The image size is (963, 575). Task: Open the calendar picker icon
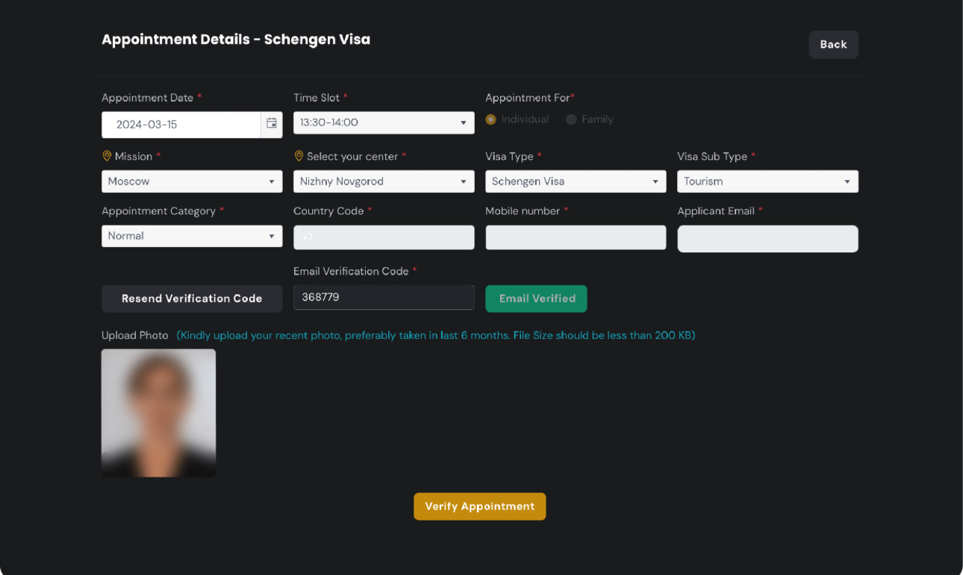coord(272,124)
